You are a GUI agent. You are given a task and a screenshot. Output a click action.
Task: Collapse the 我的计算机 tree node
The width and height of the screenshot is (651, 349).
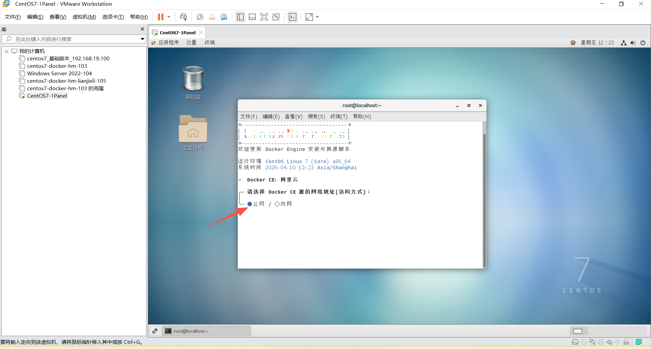(x=6, y=51)
